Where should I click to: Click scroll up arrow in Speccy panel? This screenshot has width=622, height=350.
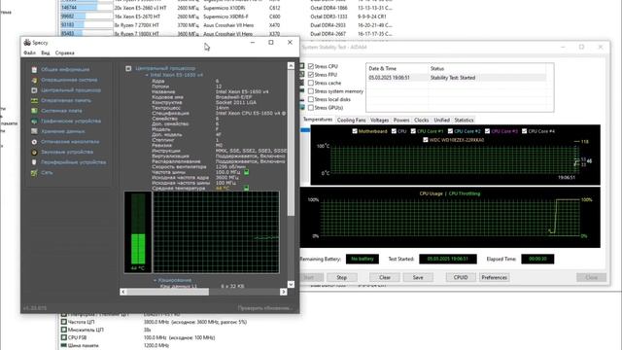click(x=291, y=65)
